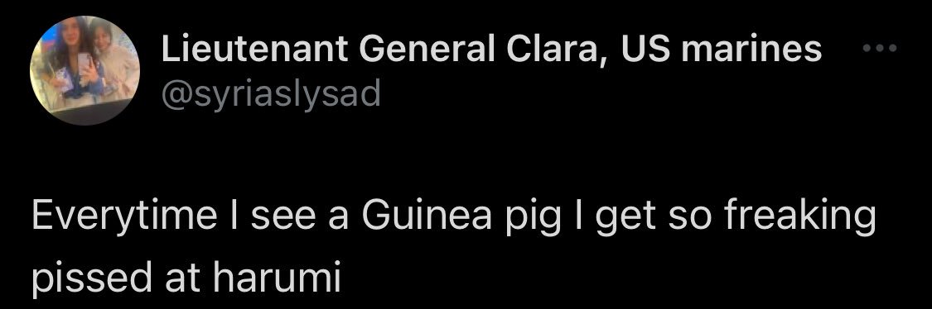Image resolution: width=932 pixels, height=309 pixels.
Task: Click the words 'US marines' in the name
Action: click(x=722, y=49)
